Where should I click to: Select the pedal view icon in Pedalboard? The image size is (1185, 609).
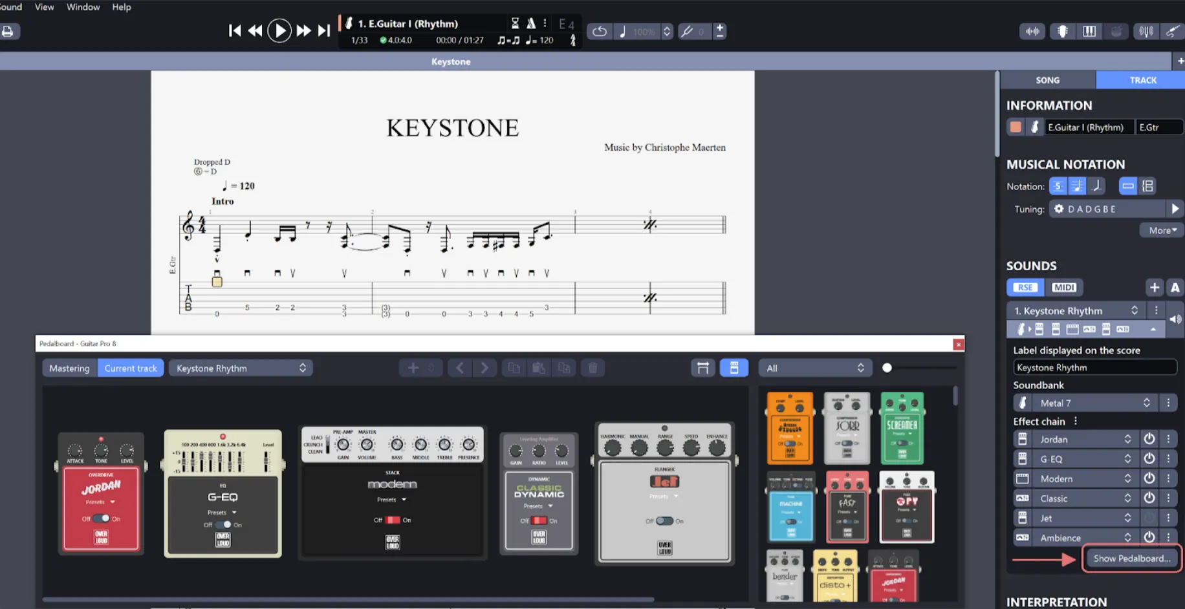734,368
